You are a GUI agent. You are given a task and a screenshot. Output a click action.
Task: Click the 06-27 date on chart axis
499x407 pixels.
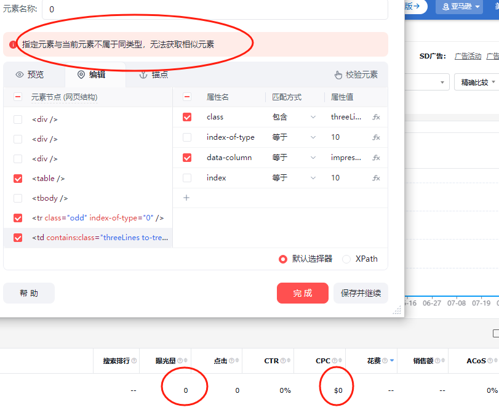click(x=432, y=303)
